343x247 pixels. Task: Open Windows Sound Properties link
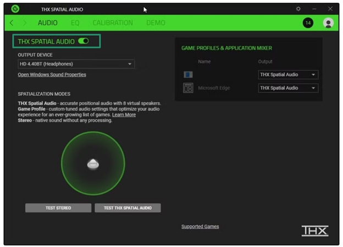coord(52,75)
